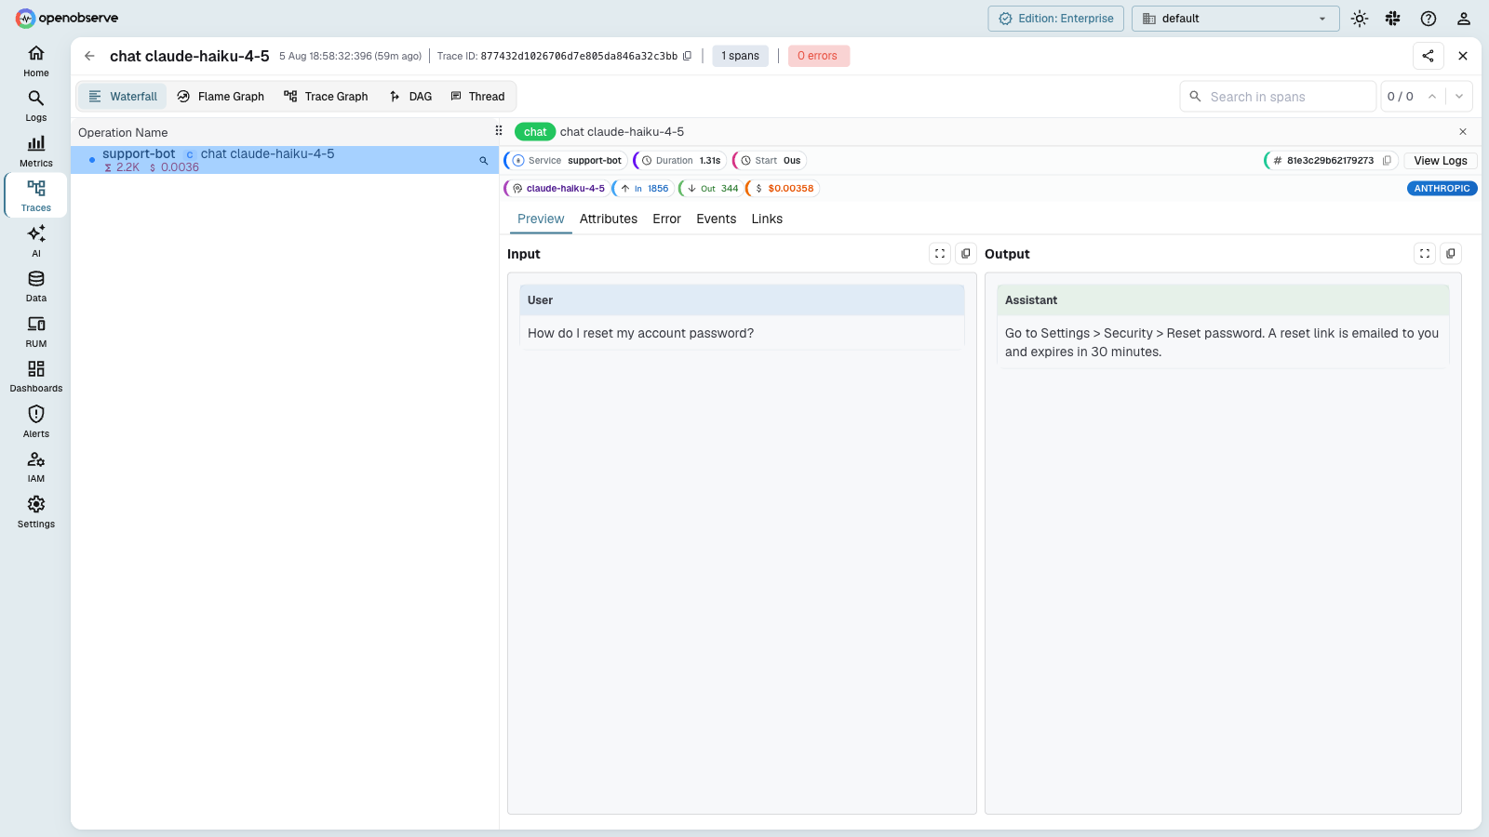
Task: Open Alerts from the sidebar
Action: [36, 421]
